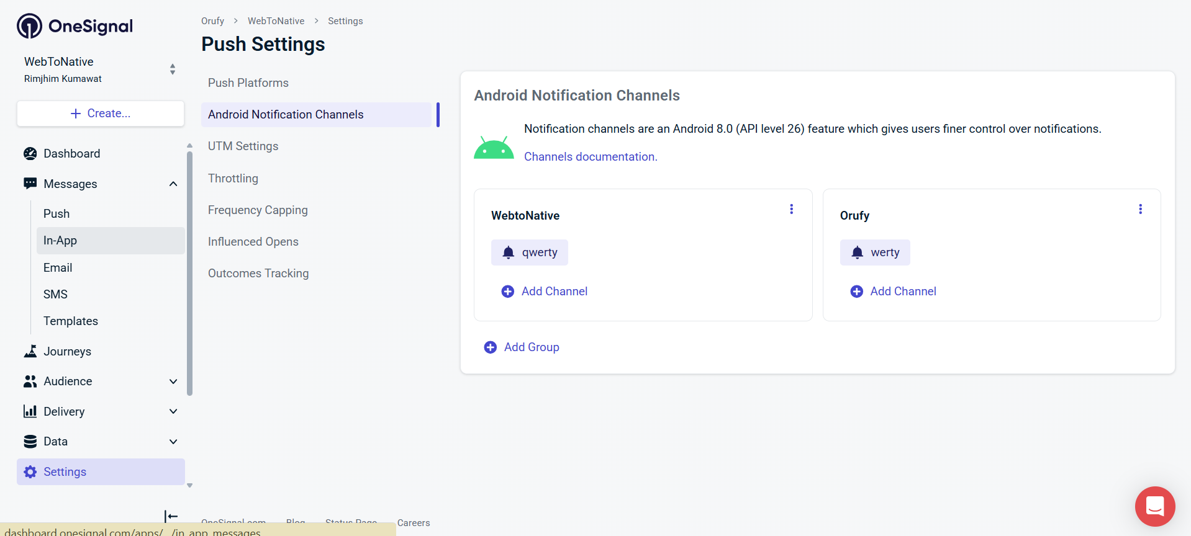This screenshot has width=1191, height=536.
Task: Click the Settings gear icon
Action: pyautogui.click(x=30, y=471)
